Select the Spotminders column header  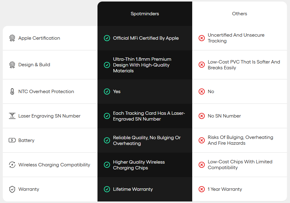point(145,14)
